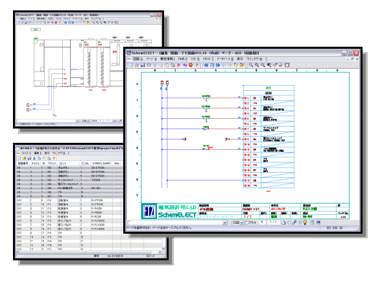Open the page list icon between page arrows
382x285 pixels.
[x=212, y=65]
